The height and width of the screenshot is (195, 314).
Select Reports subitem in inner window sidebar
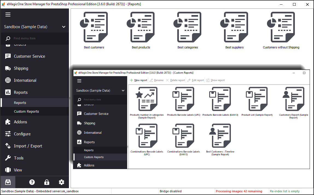click(100, 150)
